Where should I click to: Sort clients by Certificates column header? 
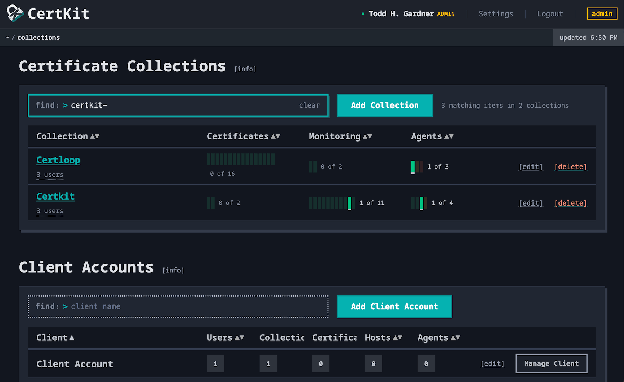pos(335,338)
